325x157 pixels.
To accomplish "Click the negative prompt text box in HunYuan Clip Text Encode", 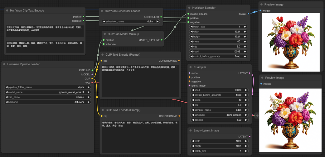I will 45,46.
